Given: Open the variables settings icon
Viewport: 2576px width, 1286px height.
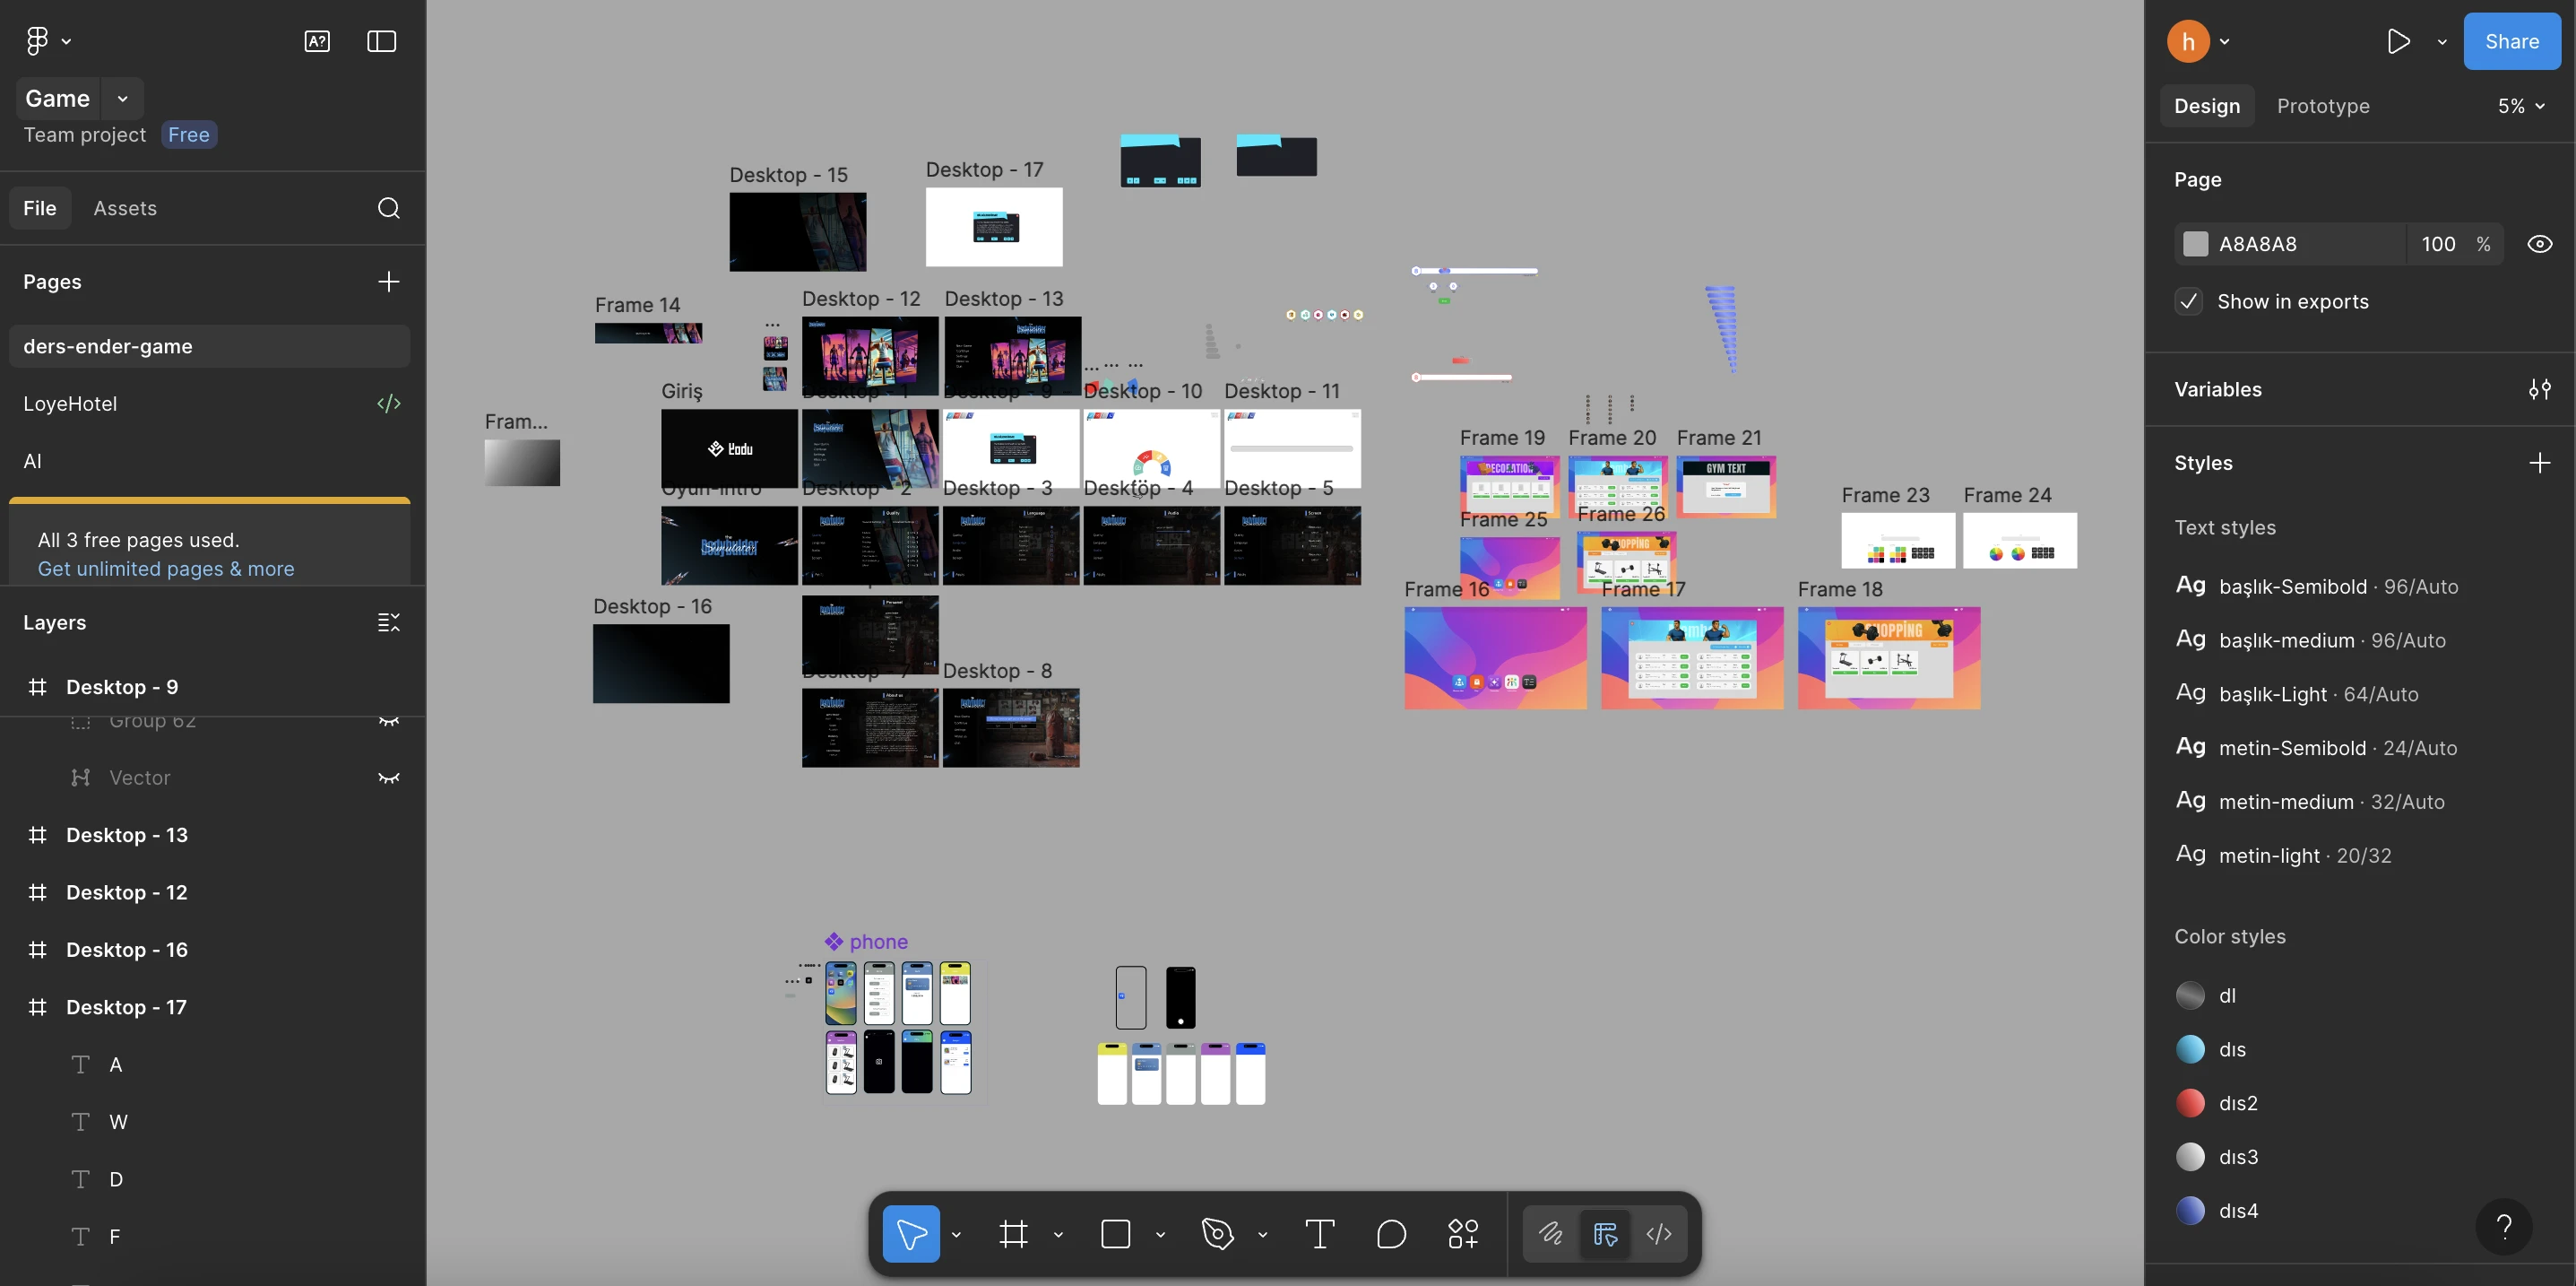Looking at the screenshot, I should pos(2539,389).
